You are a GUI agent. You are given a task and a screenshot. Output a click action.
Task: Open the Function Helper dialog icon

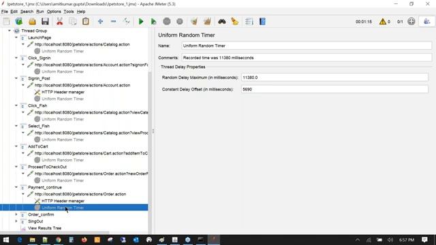pyautogui.click(x=249, y=21)
